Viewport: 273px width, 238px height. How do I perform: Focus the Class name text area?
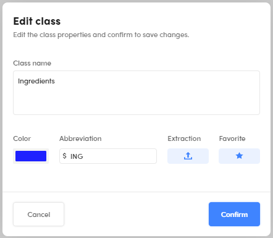[136, 93]
